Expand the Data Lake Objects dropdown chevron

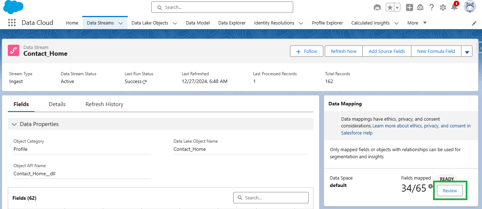coord(175,23)
